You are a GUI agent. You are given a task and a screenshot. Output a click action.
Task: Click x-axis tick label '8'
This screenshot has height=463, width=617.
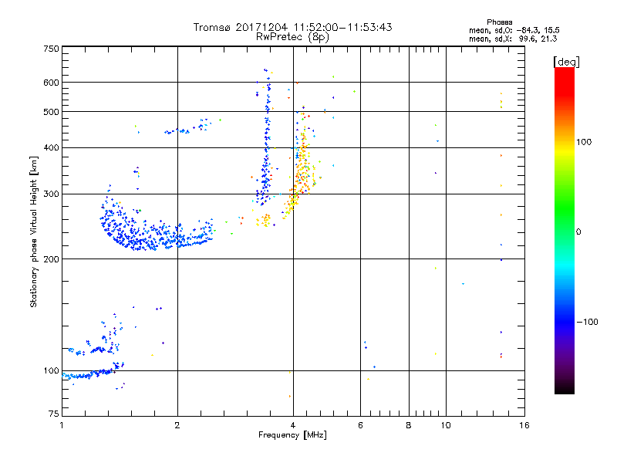(x=409, y=425)
